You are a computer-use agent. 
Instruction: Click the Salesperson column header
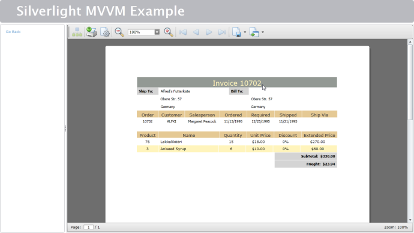(x=202, y=115)
